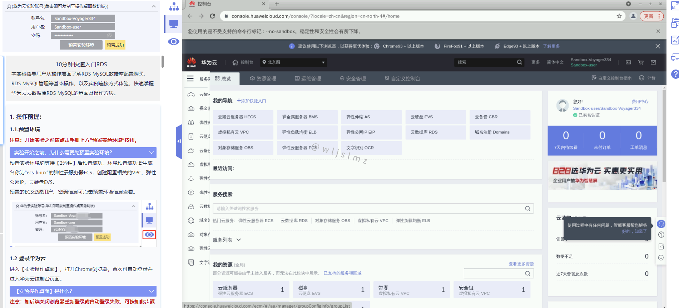This screenshot has width=679, height=308.
Task: Open the 云服务器 ECS resource card
Action: [x=251, y=290]
